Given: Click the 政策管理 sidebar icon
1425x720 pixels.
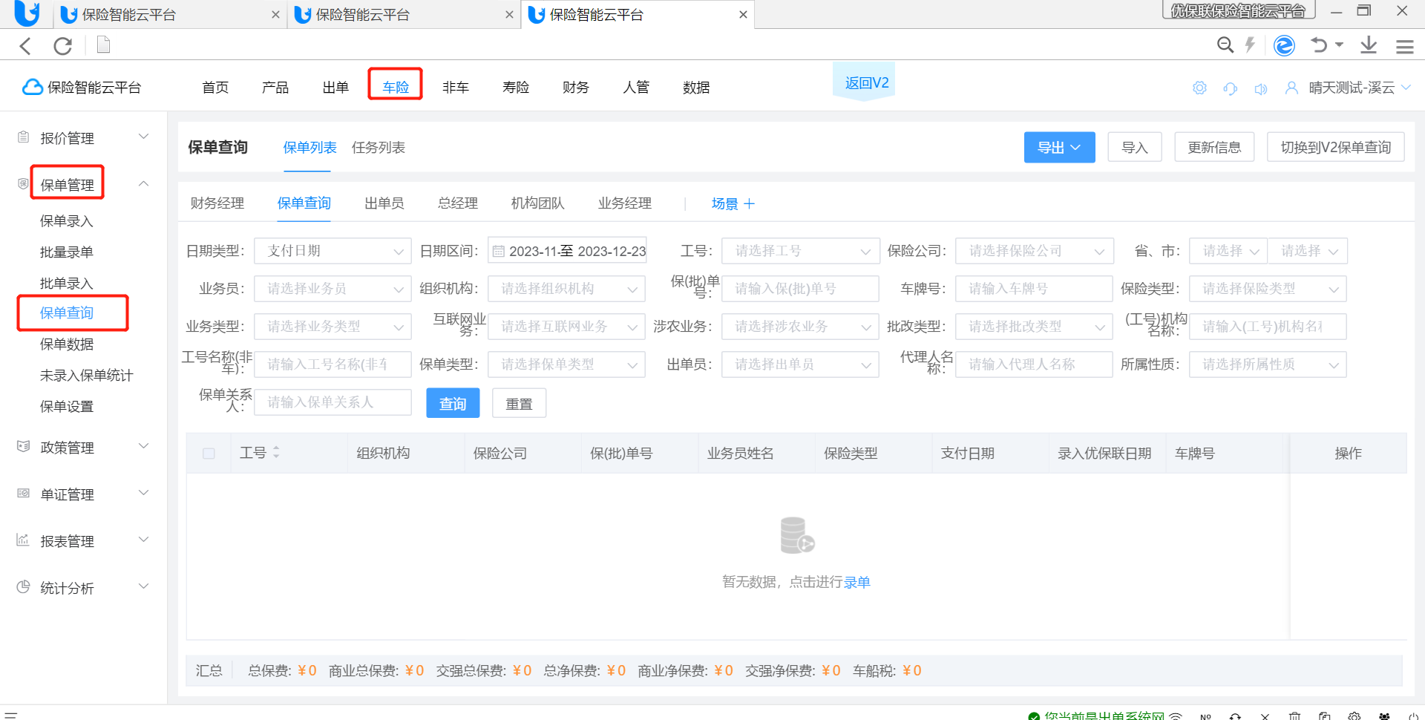Looking at the screenshot, I should pyautogui.click(x=24, y=447).
